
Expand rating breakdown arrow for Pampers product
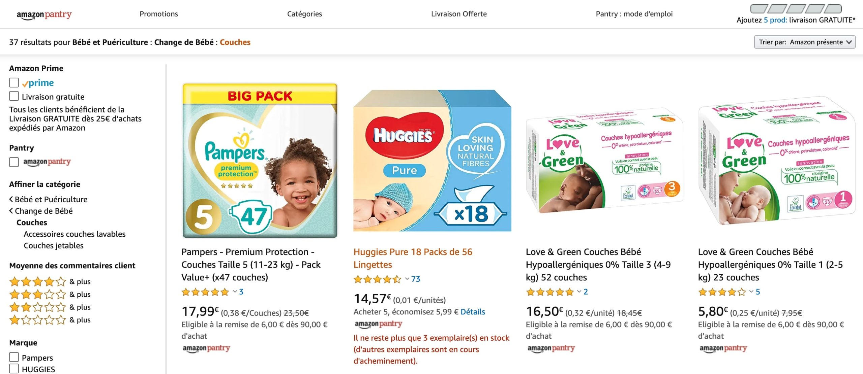coord(235,292)
